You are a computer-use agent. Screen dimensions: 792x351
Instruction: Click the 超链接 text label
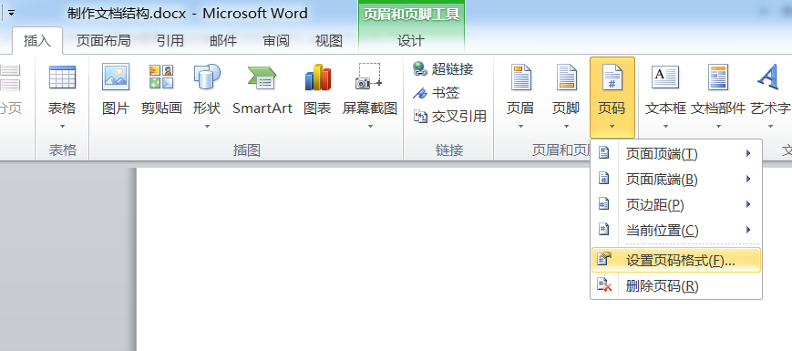(x=453, y=68)
